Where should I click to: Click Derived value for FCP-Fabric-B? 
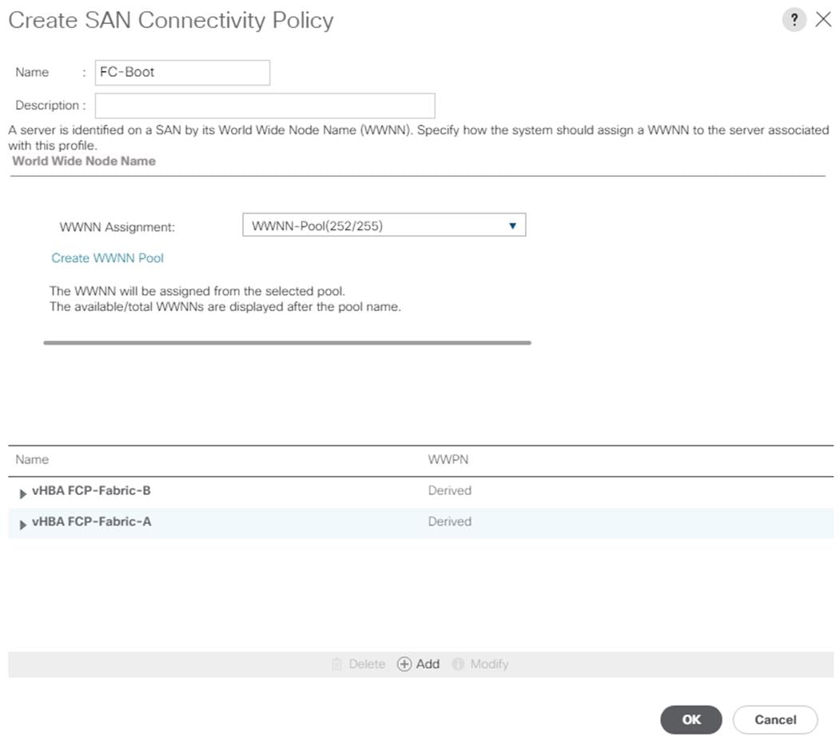[449, 490]
